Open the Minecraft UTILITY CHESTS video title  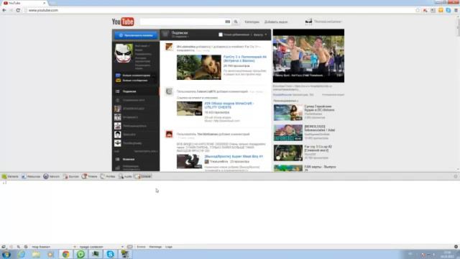coord(229,105)
